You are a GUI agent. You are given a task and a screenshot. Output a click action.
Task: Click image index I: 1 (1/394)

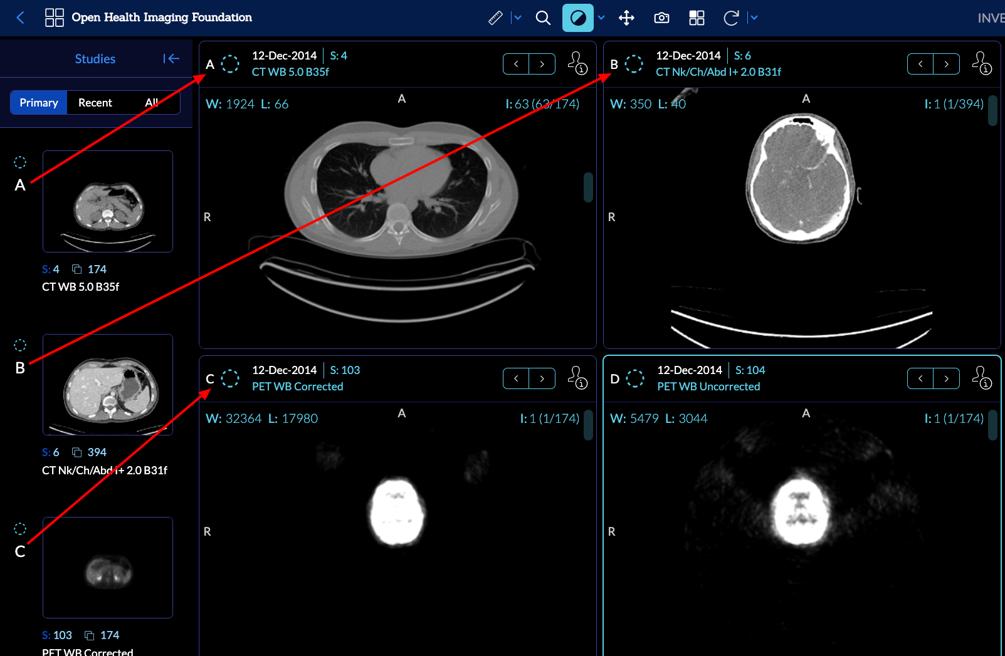[x=954, y=104]
